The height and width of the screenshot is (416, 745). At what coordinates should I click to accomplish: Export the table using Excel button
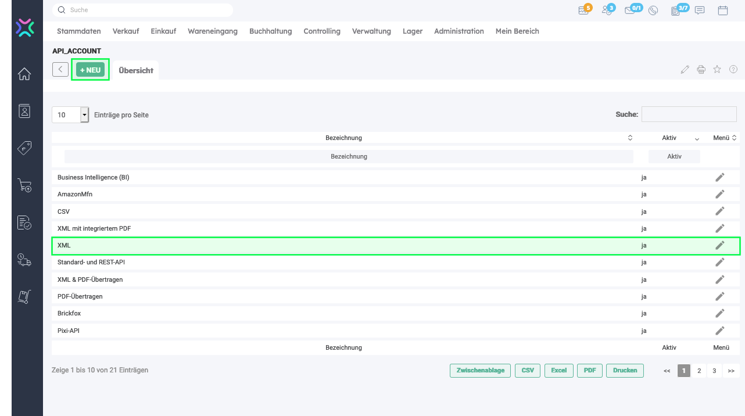tap(558, 371)
